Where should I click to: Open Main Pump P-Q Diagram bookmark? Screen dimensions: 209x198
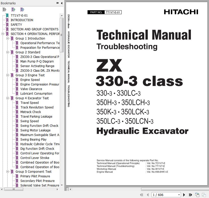[37, 61]
